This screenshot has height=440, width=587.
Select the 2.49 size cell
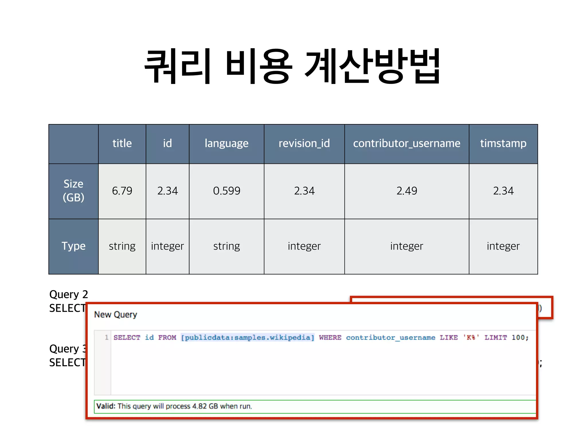pyautogui.click(x=407, y=191)
